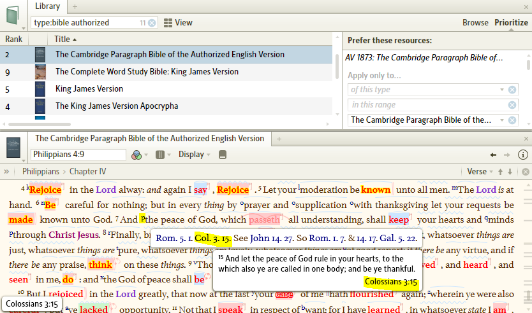
Task: Expand the parallel resources dropdown arrow
Action: pyautogui.click(x=169, y=155)
